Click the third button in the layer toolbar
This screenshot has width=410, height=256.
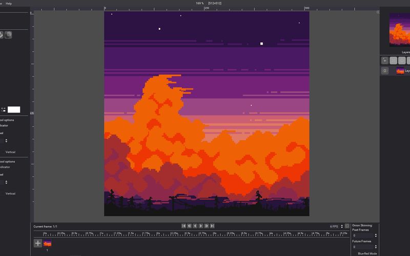402,60
